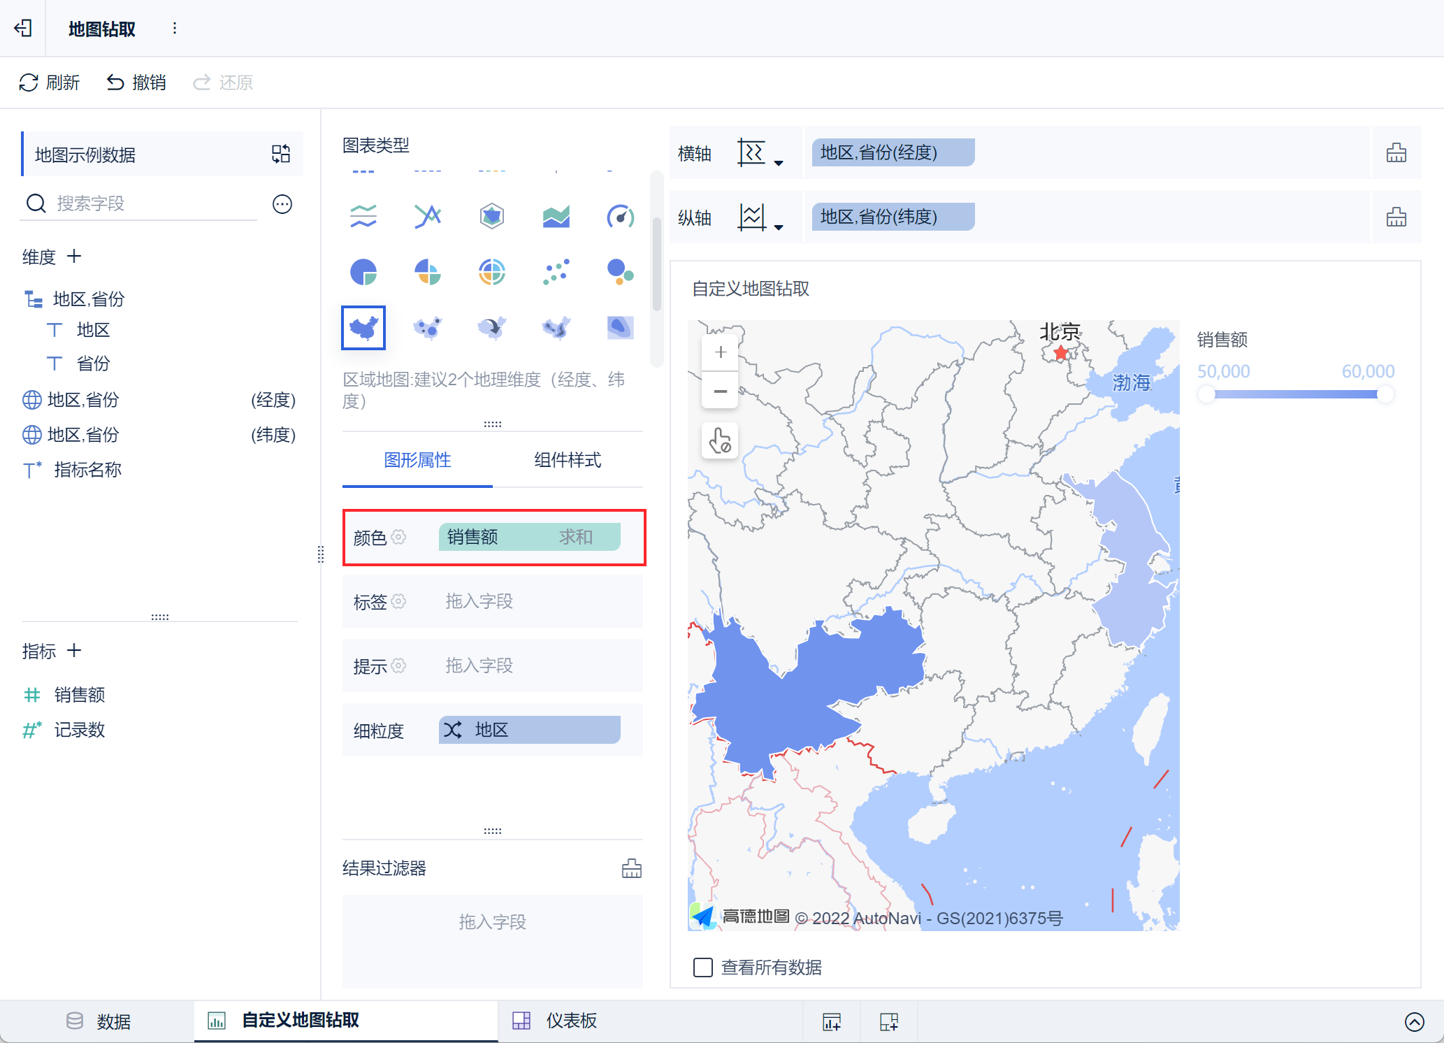Click the exit/back icon at top left
The height and width of the screenshot is (1043, 1444).
click(x=23, y=28)
